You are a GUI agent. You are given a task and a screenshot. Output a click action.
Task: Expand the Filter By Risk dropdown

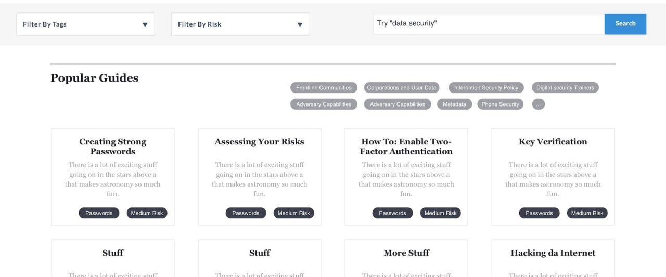[240, 24]
